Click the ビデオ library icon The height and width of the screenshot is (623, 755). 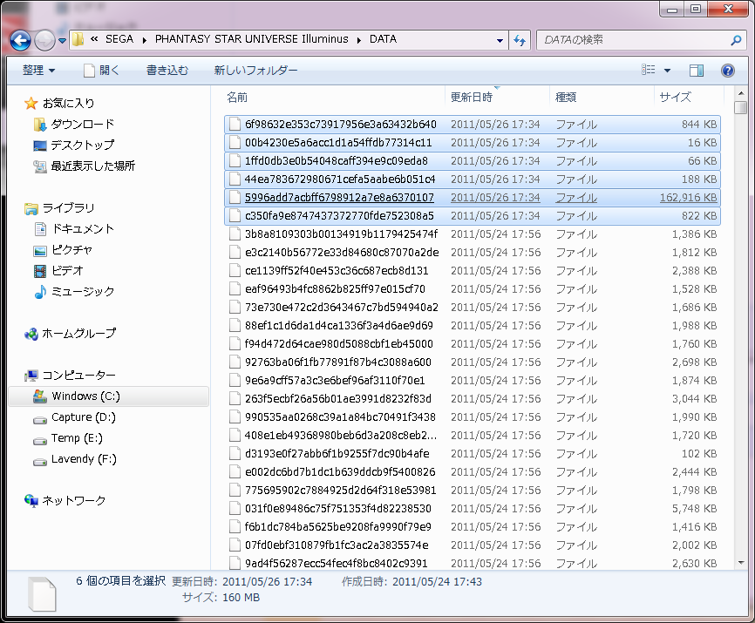[40, 271]
